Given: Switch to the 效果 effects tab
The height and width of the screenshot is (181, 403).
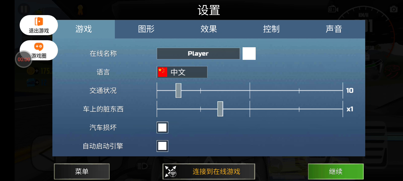Looking at the screenshot, I should (x=209, y=29).
